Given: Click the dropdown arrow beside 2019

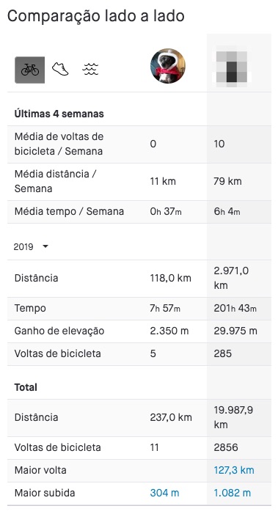Looking at the screenshot, I should pyautogui.click(x=45, y=246).
